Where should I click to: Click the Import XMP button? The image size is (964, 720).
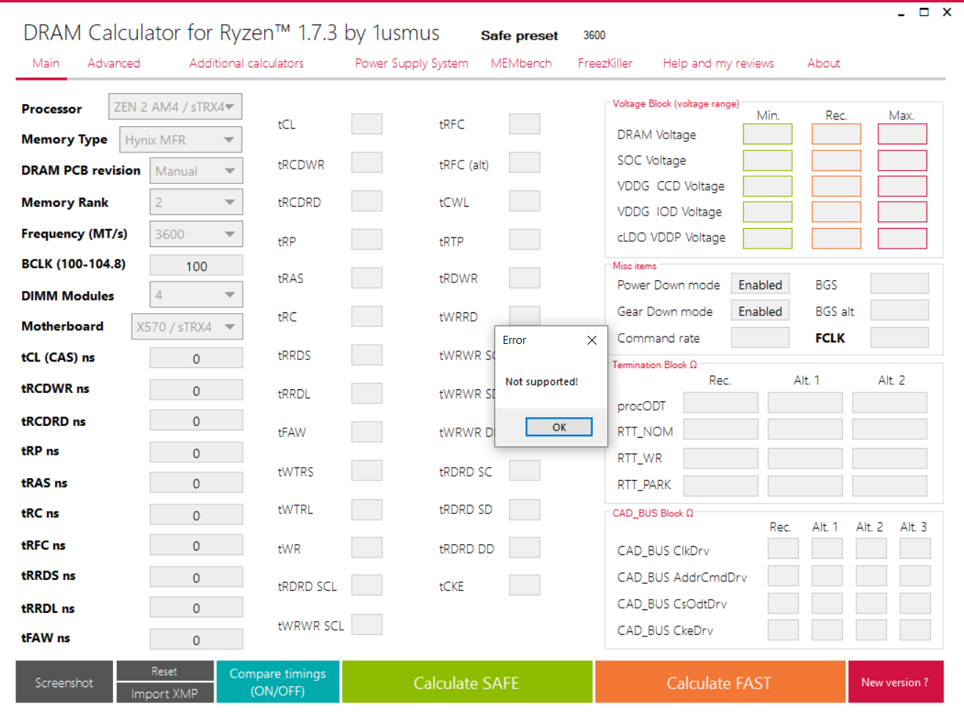pos(165,694)
